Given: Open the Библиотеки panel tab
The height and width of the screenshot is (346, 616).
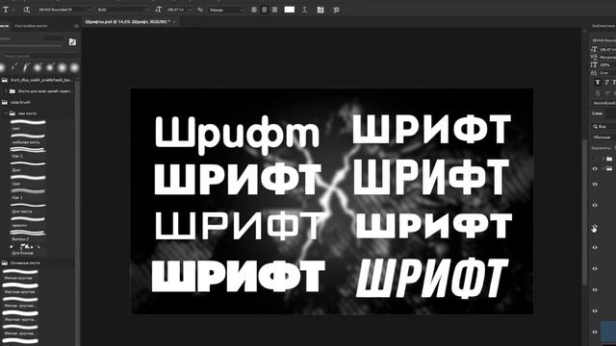Looking at the screenshot, I should pyautogui.click(x=603, y=26).
